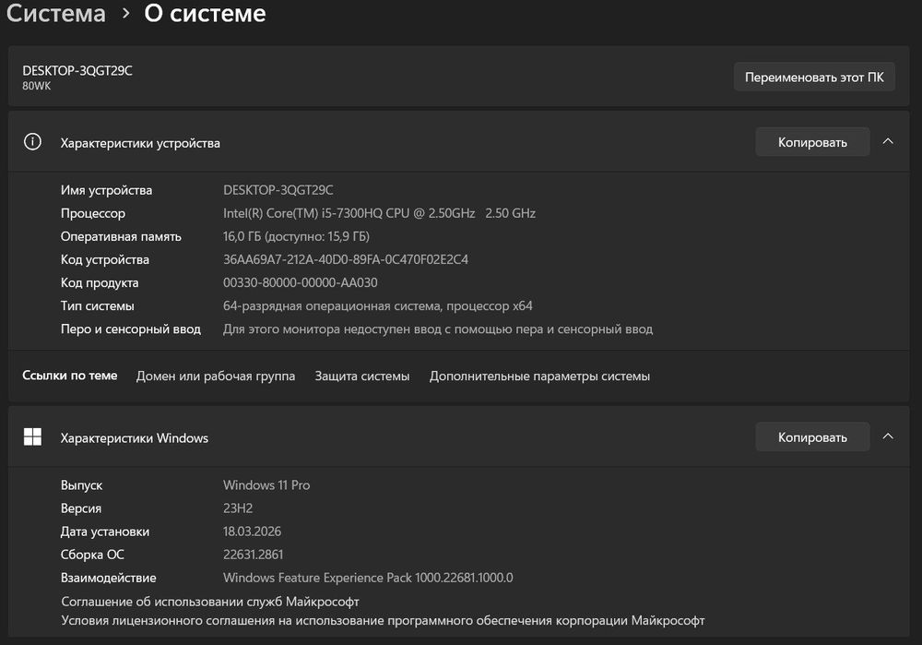This screenshot has height=645, width=922.
Task: Click the info icon beside Характеристики устройства
Action: pos(32,142)
